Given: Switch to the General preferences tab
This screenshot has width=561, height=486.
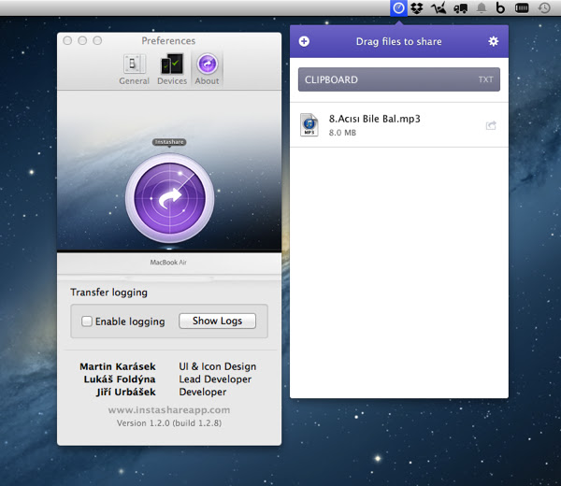Looking at the screenshot, I should (134, 70).
